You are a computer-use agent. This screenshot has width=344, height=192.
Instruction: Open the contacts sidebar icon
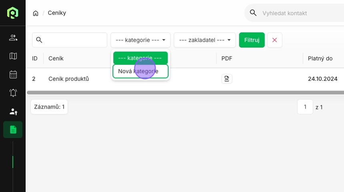13,38
